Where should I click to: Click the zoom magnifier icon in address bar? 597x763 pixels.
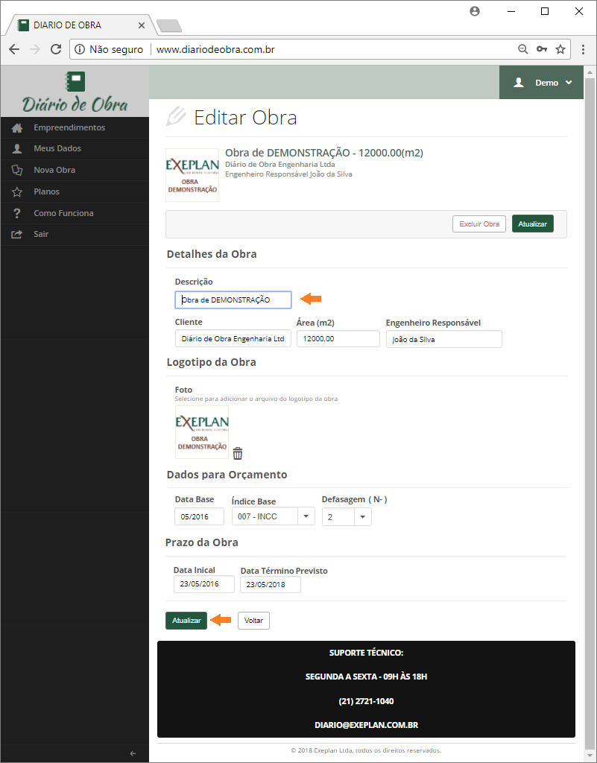point(523,49)
